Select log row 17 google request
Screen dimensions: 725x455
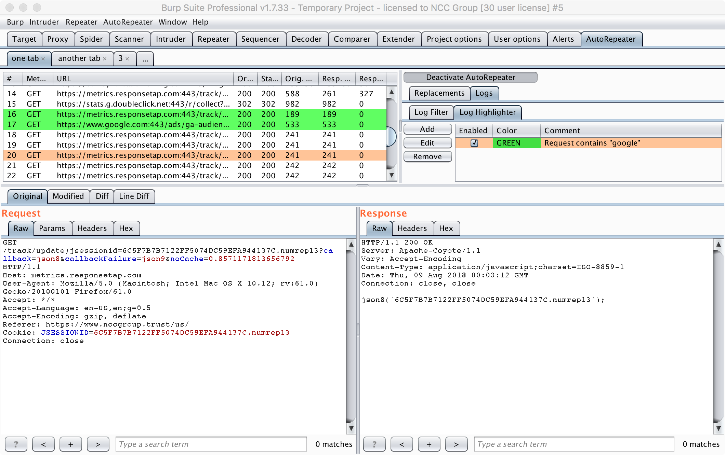click(x=143, y=124)
